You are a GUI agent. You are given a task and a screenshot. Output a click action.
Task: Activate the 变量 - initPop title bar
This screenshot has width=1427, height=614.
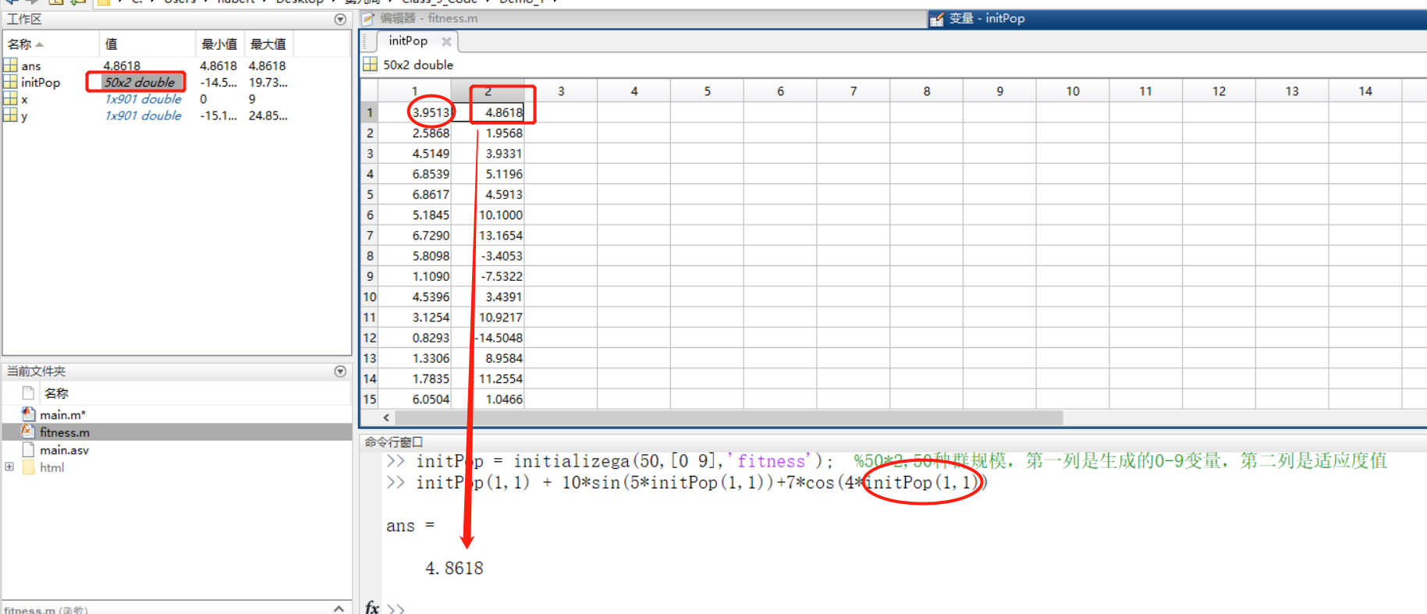(987, 19)
